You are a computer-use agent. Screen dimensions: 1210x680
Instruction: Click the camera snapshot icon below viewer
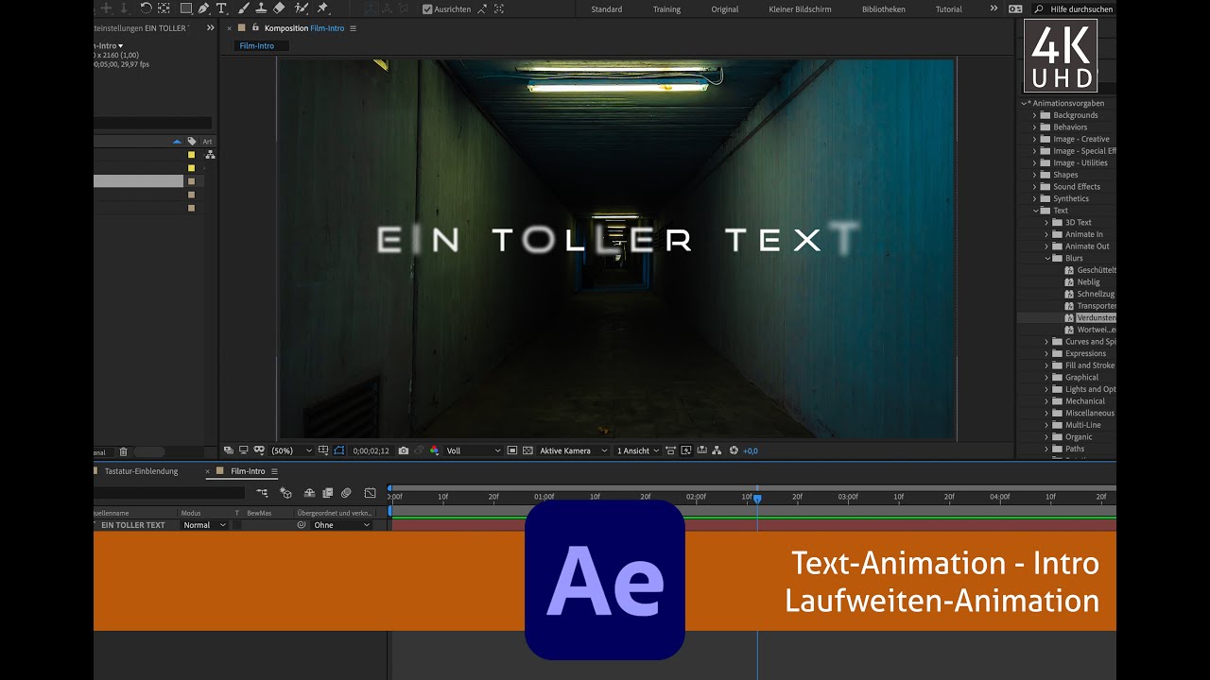click(404, 450)
